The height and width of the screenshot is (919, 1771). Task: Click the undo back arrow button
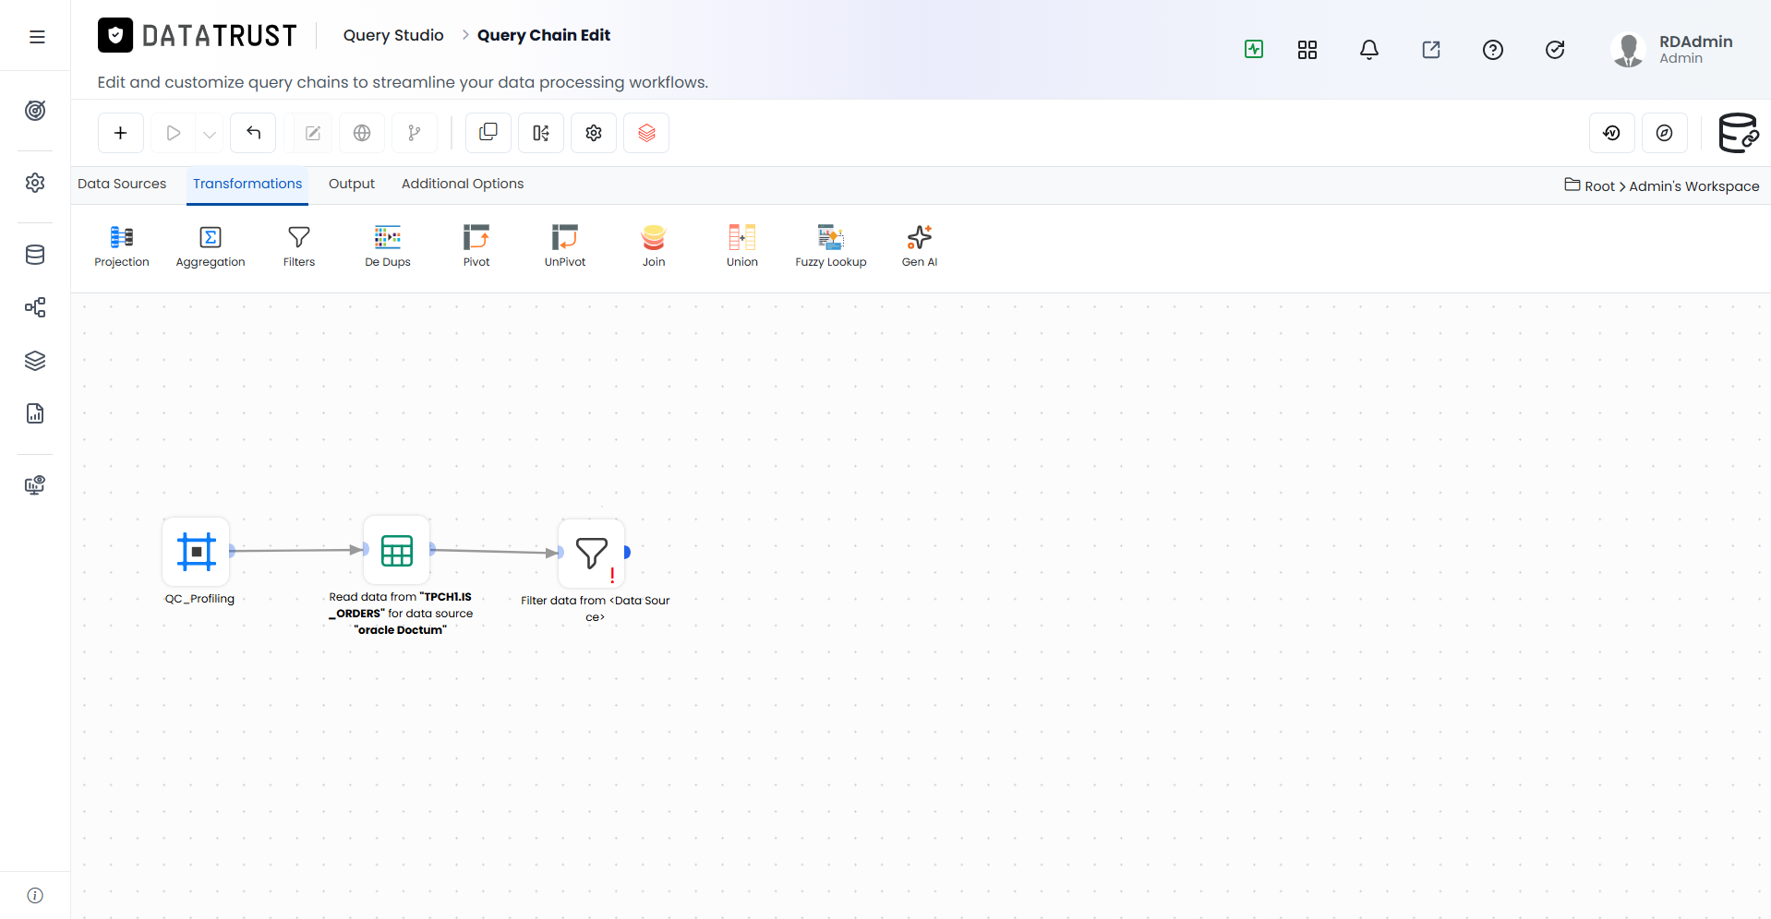pos(253,133)
